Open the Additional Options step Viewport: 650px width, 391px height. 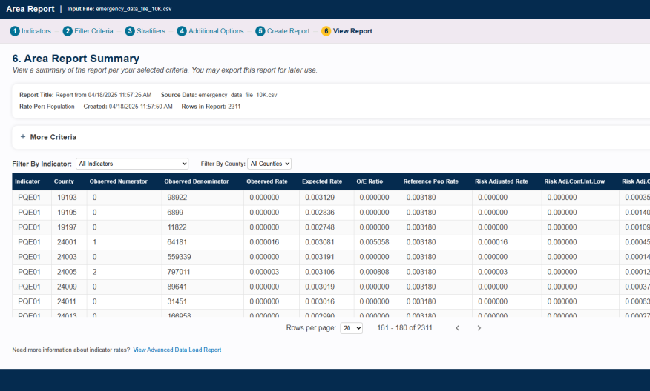pyautogui.click(x=215, y=31)
